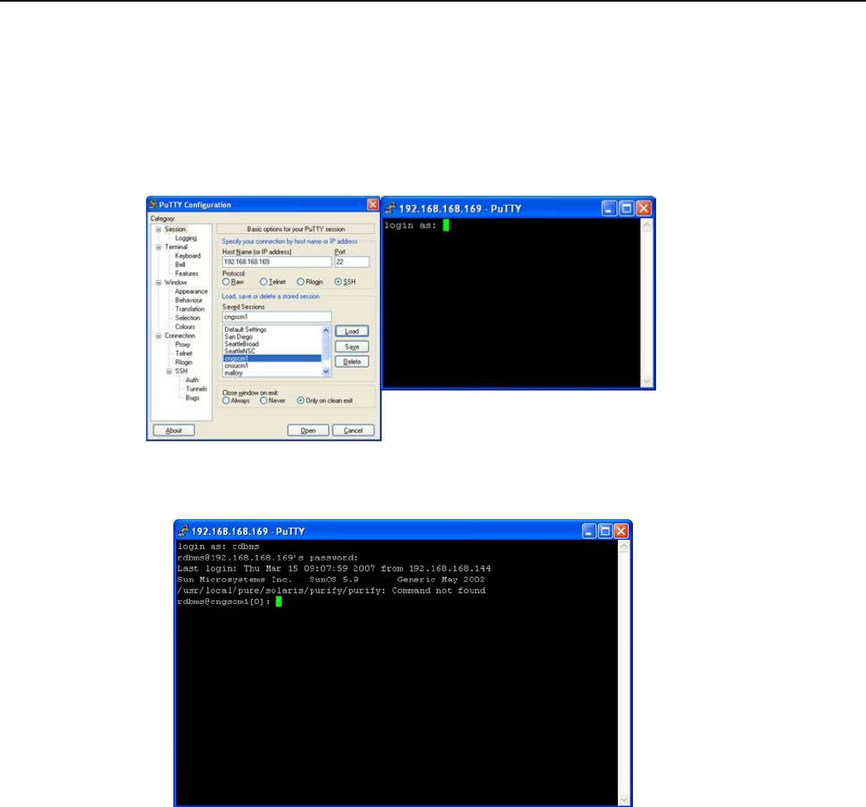Open the Behaviour category
Viewport: 866px width, 807px height.
click(188, 300)
